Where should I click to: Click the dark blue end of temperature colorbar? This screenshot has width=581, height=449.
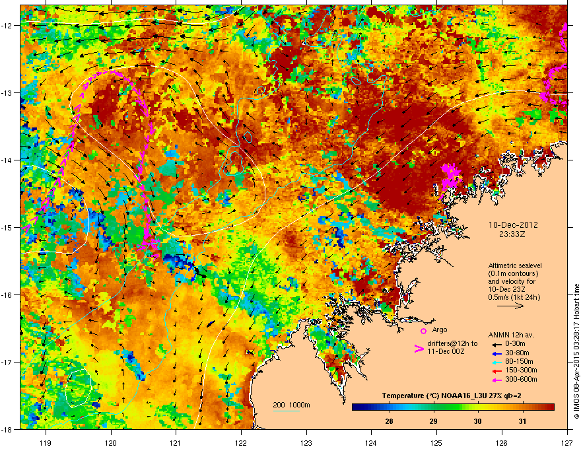(x=357, y=407)
